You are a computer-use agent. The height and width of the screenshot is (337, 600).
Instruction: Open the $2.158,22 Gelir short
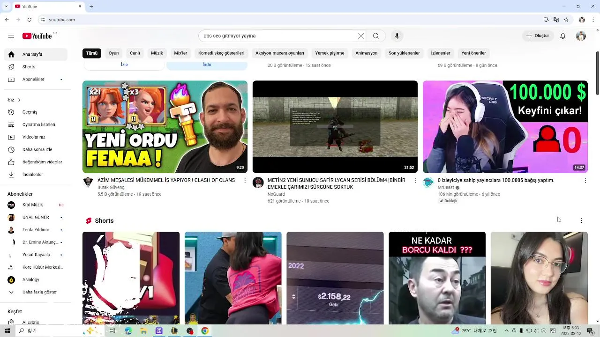tap(335, 278)
